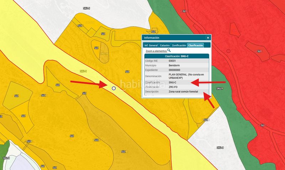Close the Información popup
Viewport: 285px width, 170px height.
point(208,38)
